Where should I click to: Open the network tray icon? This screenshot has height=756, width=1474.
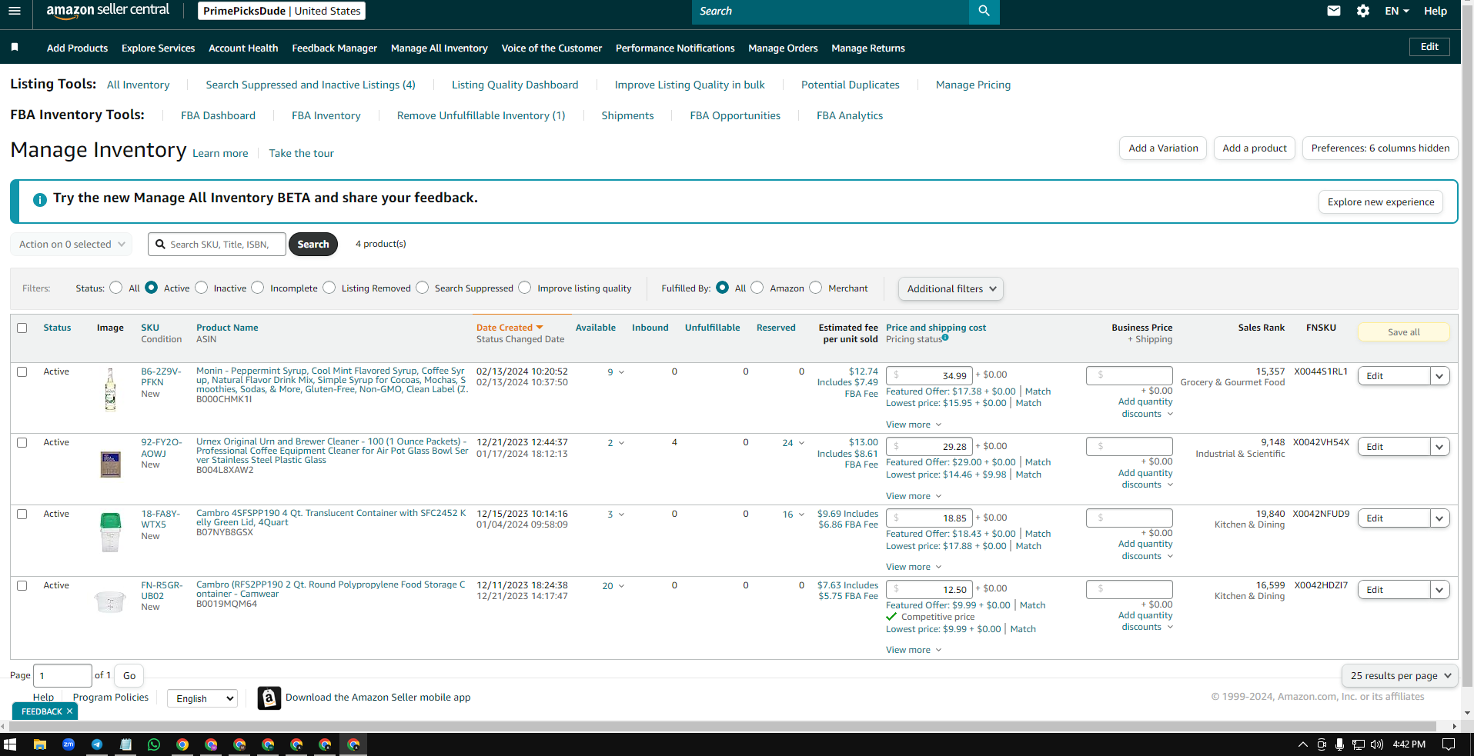(x=1359, y=744)
